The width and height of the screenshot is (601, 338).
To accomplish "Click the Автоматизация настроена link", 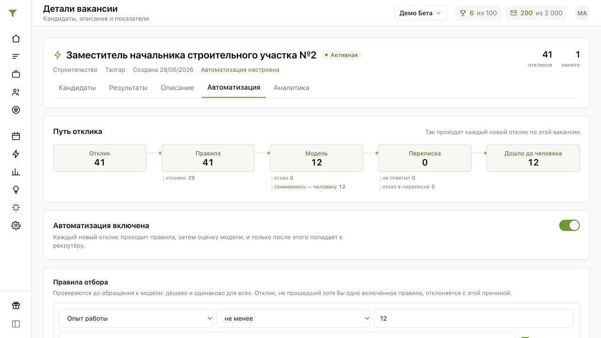I will 240,70.
